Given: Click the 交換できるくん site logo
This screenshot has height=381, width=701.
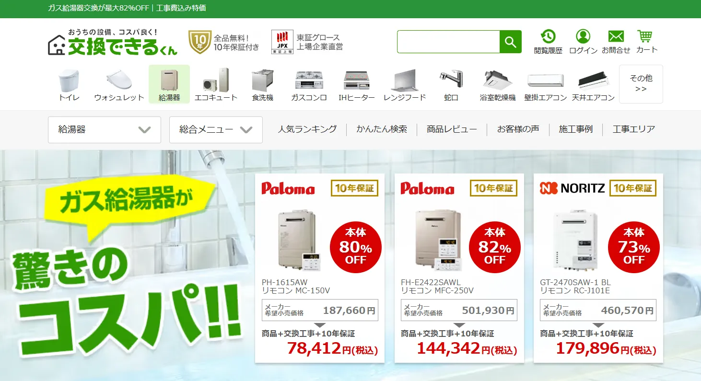Looking at the screenshot, I should pos(113,42).
